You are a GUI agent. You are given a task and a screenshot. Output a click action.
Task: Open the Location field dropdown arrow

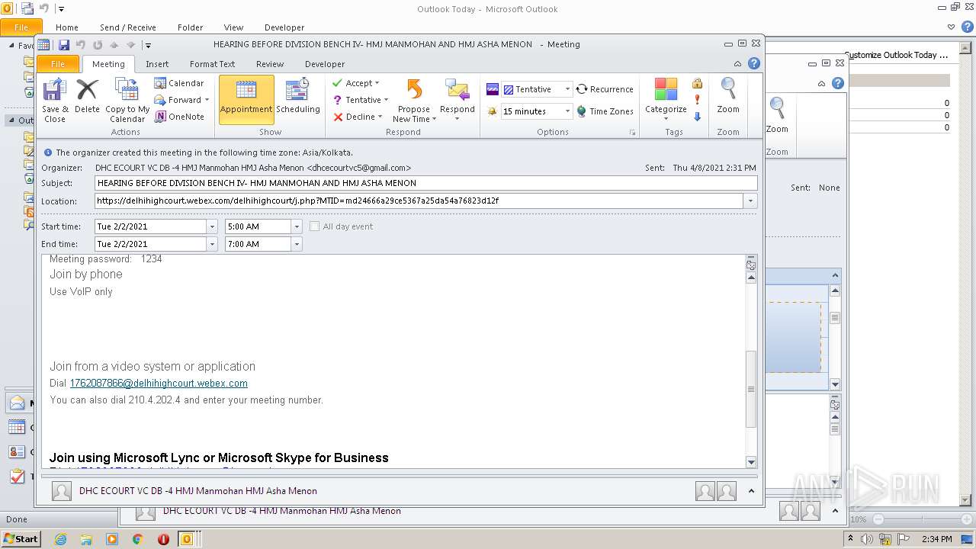point(750,201)
